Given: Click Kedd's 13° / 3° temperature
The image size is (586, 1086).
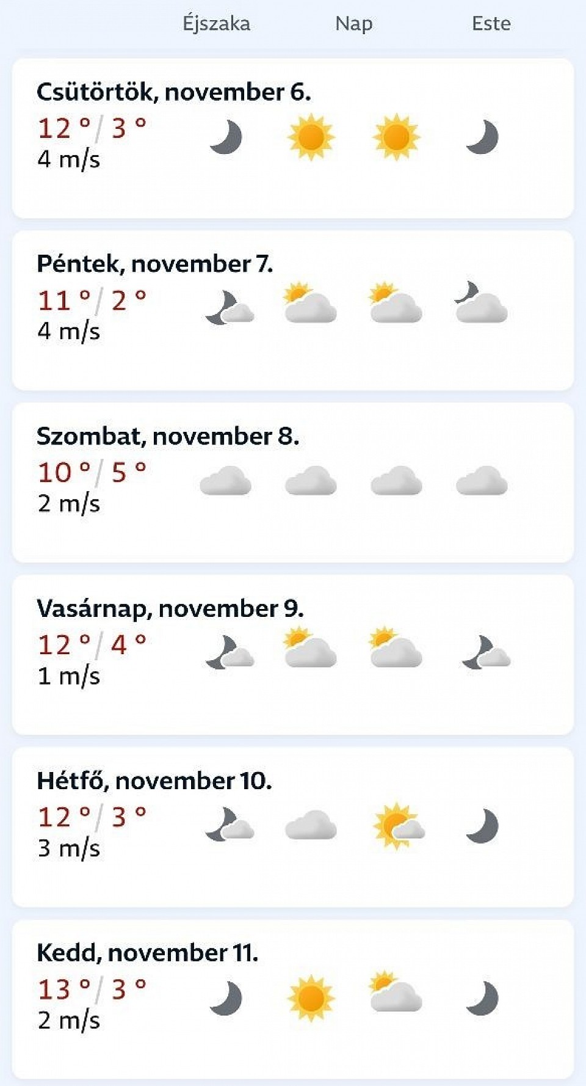Looking at the screenshot, I should click(x=92, y=989).
